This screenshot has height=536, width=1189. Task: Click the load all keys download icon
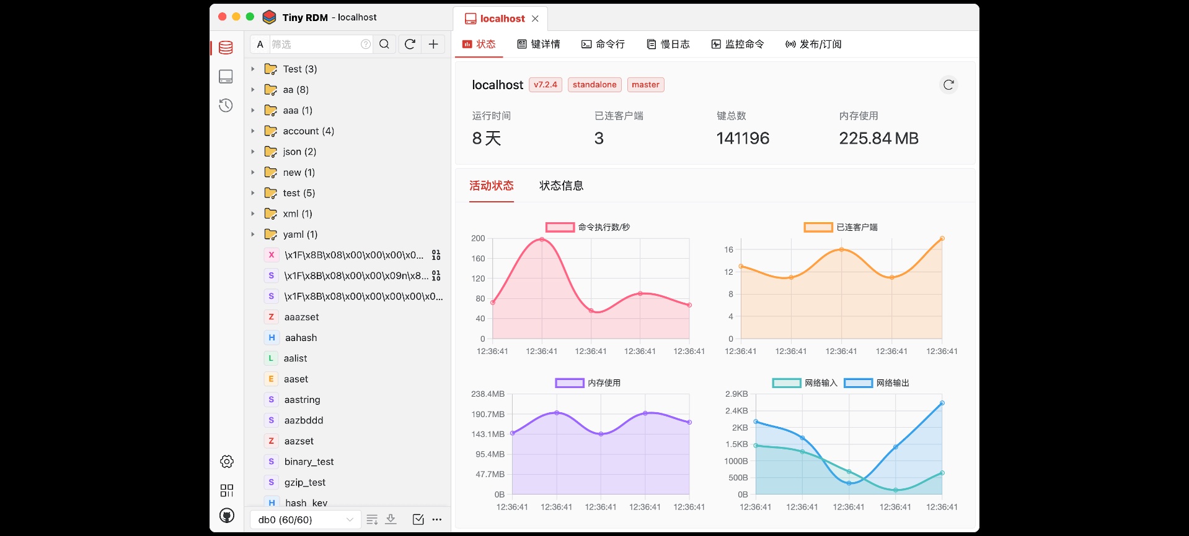pyautogui.click(x=391, y=519)
